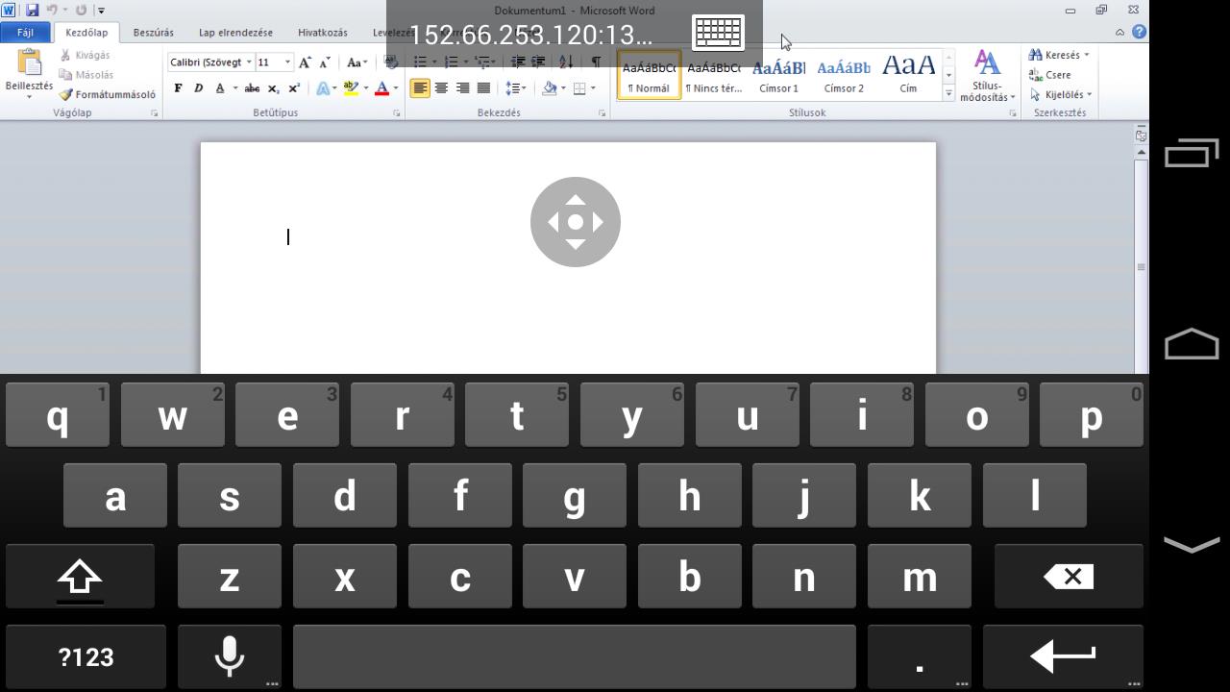This screenshot has height=692, width=1230.
Task: Click the bulleted list icon
Action: click(420, 62)
